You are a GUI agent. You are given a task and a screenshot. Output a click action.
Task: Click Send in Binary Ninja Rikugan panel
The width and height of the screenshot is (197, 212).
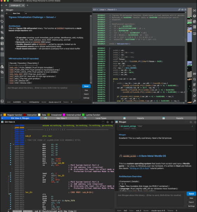tap(86, 86)
